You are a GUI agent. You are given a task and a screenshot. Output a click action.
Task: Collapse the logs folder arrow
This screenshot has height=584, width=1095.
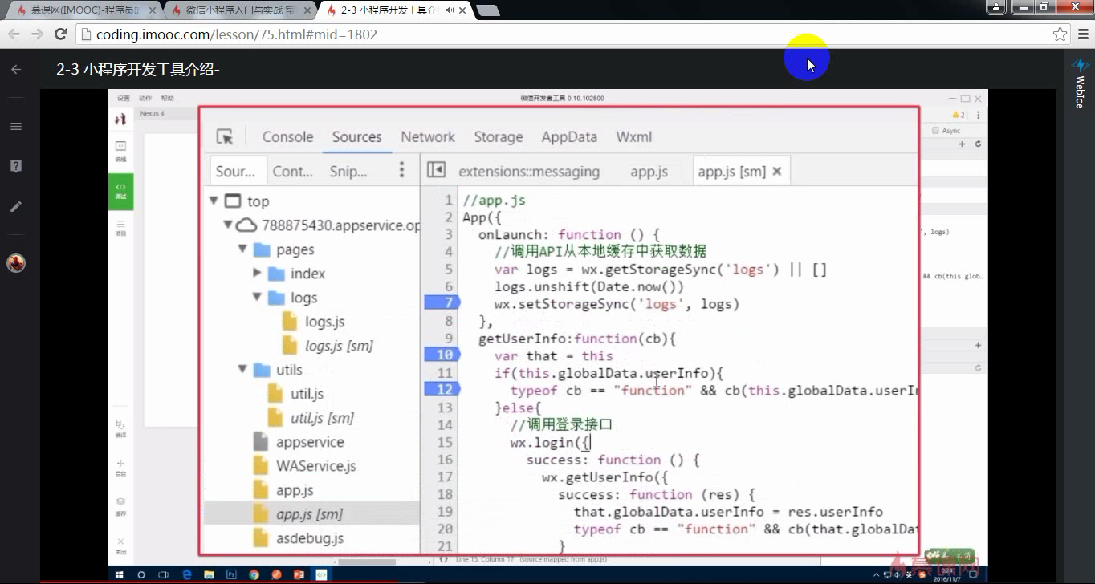pos(257,297)
